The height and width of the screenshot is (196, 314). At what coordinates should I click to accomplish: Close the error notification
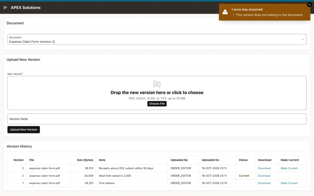pyautogui.click(x=309, y=4)
